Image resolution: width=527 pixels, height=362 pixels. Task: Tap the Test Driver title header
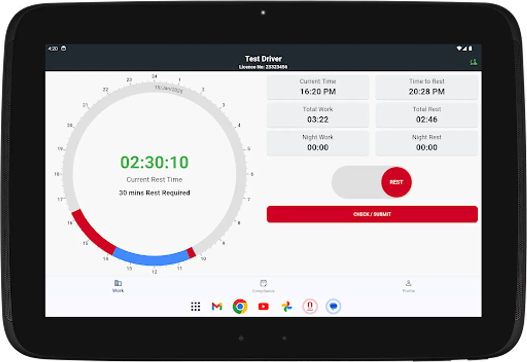point(264,59)
